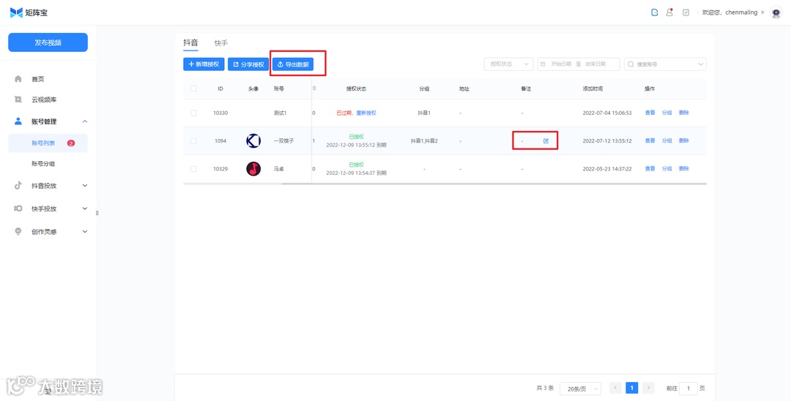
Task: Expand the 快手投放 menu chevron
Action: 85,209
